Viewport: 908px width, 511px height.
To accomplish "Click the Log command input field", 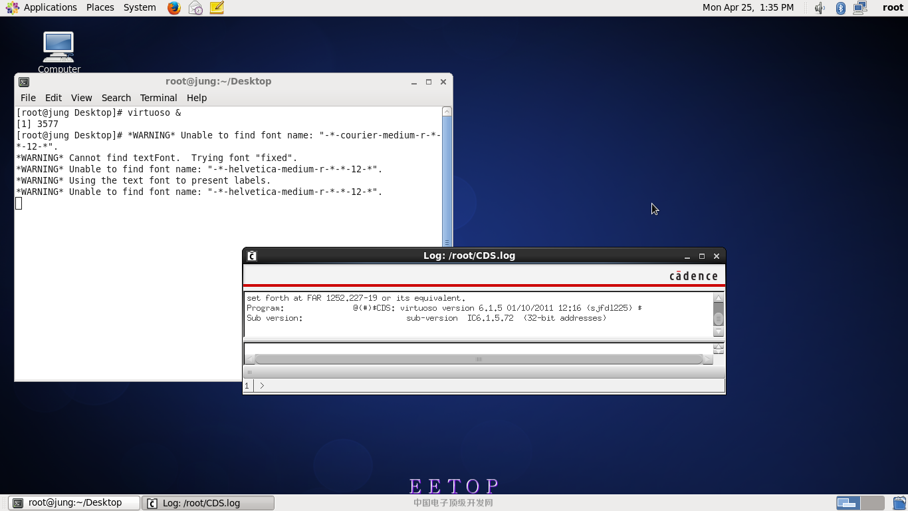I will (489, 385).
